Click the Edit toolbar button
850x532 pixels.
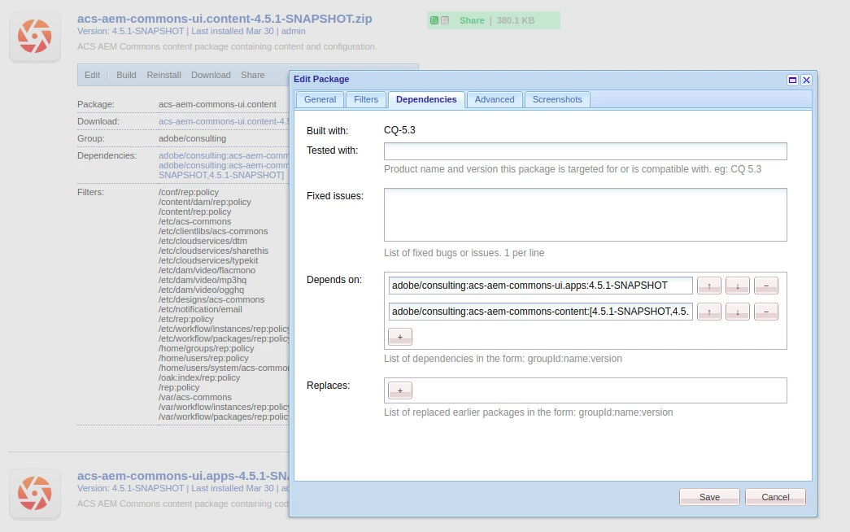[92, 75]
